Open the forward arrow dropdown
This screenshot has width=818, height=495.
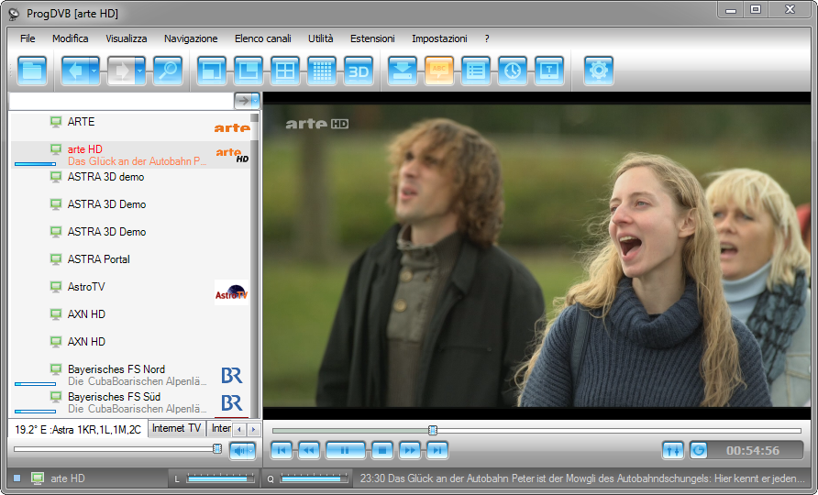[140, 71]
